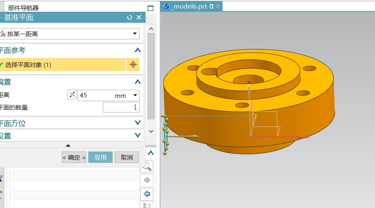375x208 pixels.
Task: Open the 按某一距离 plane type dropdown
Action: [x=135, y=34]
